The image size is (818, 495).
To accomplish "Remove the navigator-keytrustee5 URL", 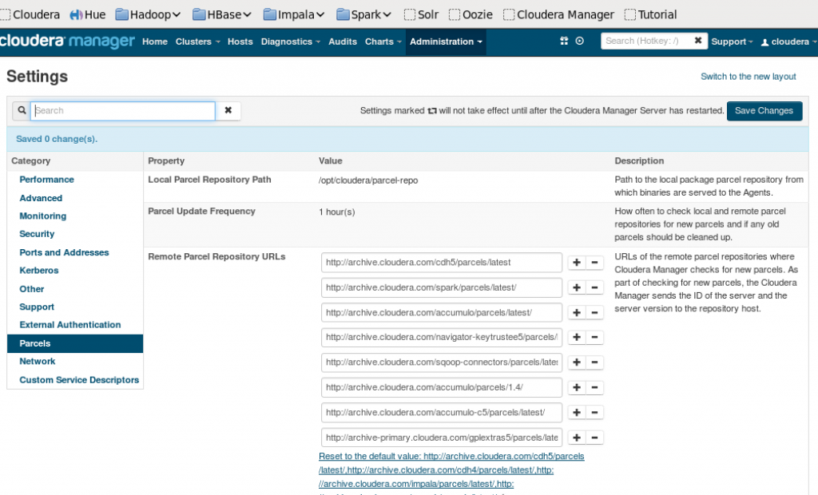I will coord(594,338).
